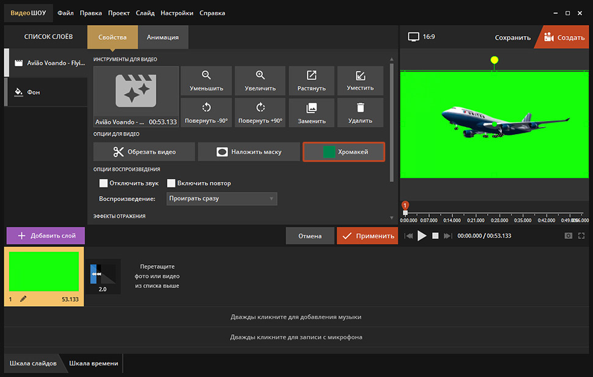
Task: Delete video using Удалить trash icon
Action: pos(360,108)
